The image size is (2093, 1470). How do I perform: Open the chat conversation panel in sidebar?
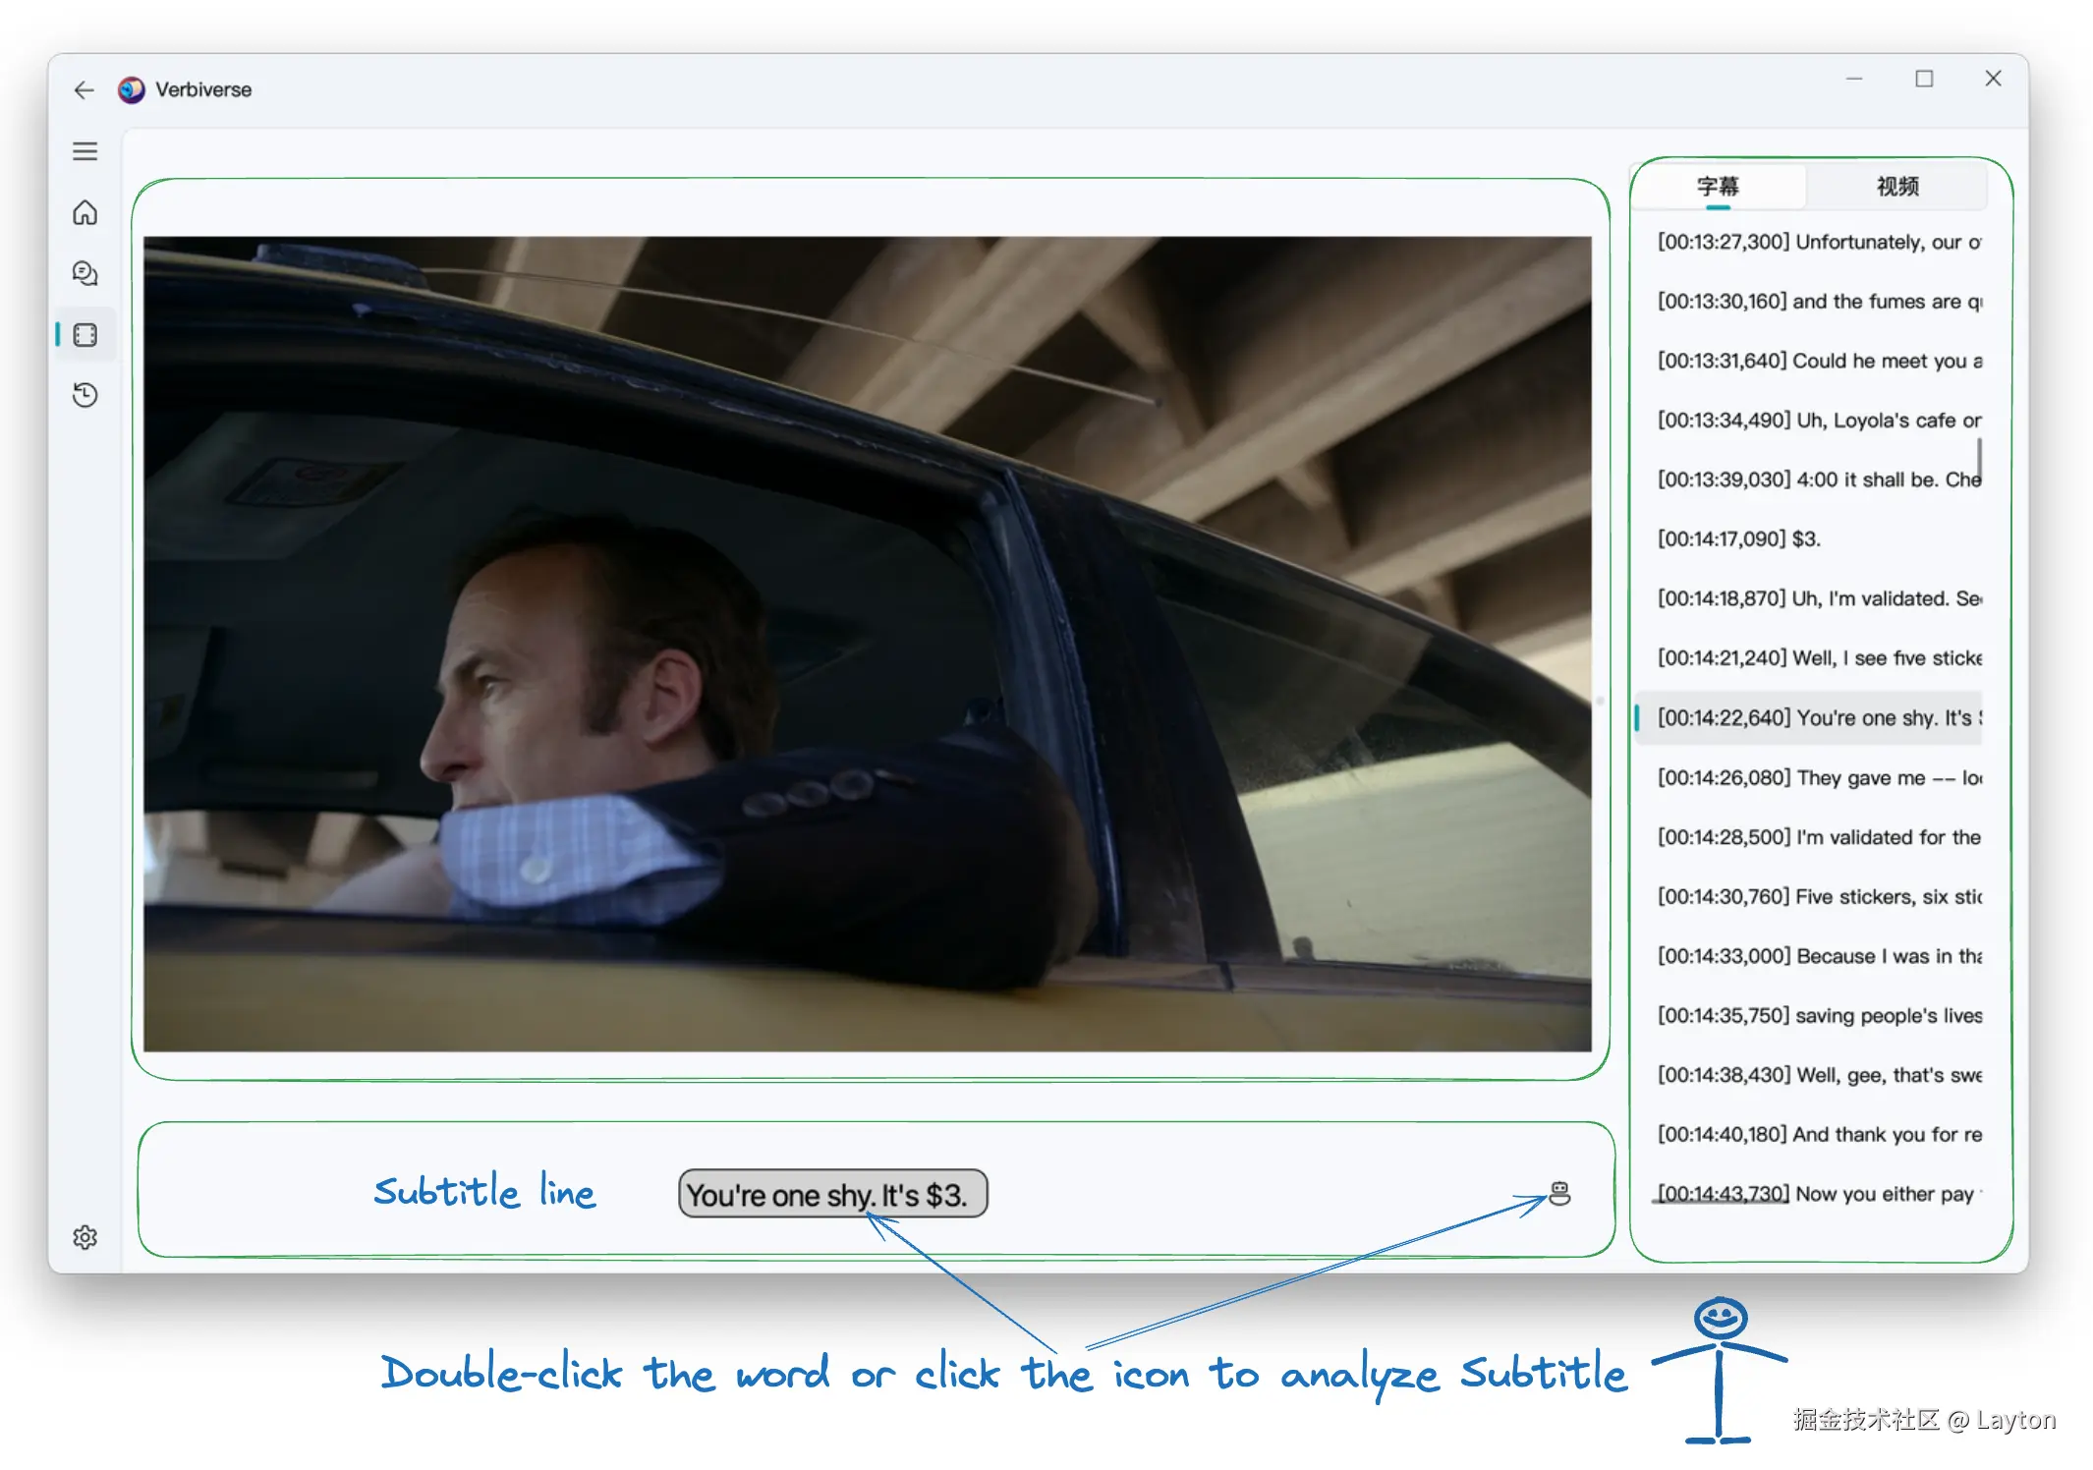pyautogui.click(x=85, y=274)
